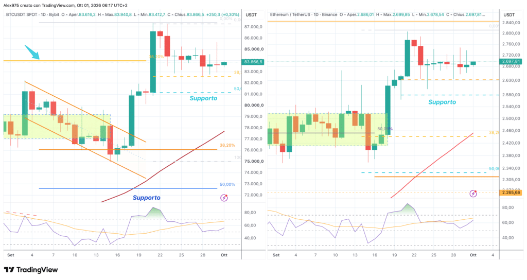Click the Min.2.678,54 low value

(431, 15)
